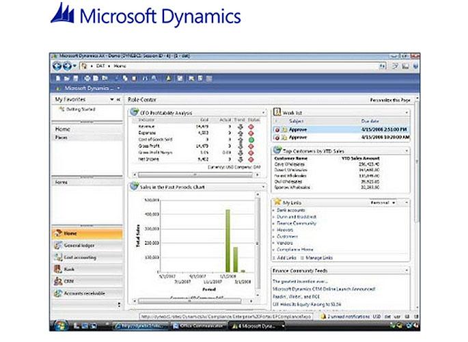Open the Bank module

pyautogui.click(x=87, y=269)
